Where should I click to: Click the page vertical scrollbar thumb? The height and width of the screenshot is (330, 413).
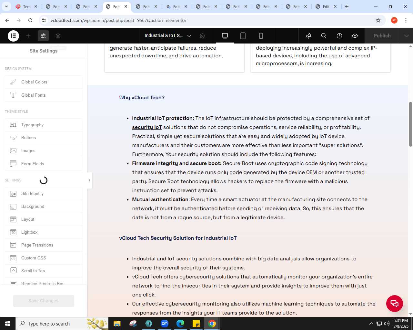(x=410, y=124)
